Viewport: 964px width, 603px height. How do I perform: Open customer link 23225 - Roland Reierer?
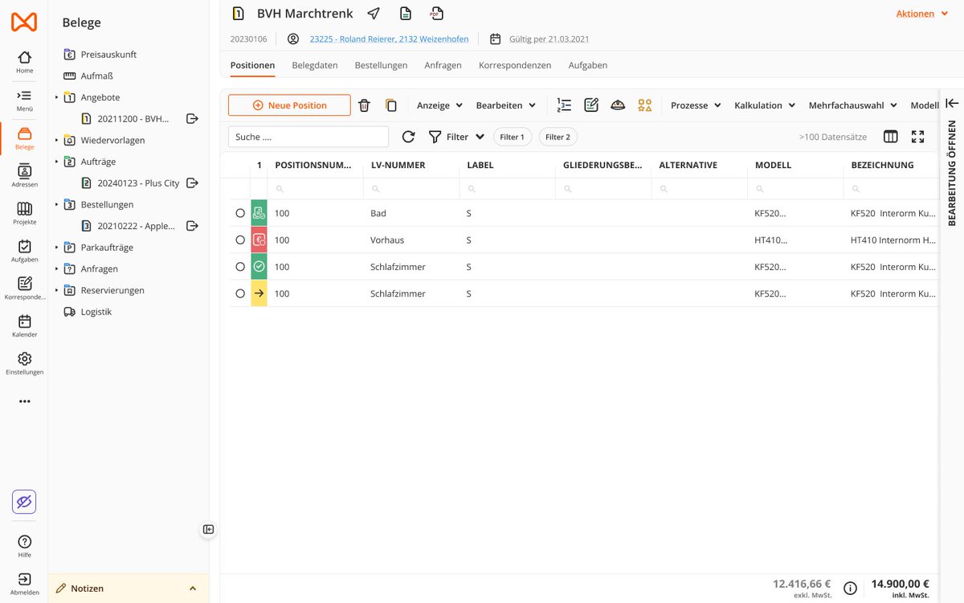[389, 39]
